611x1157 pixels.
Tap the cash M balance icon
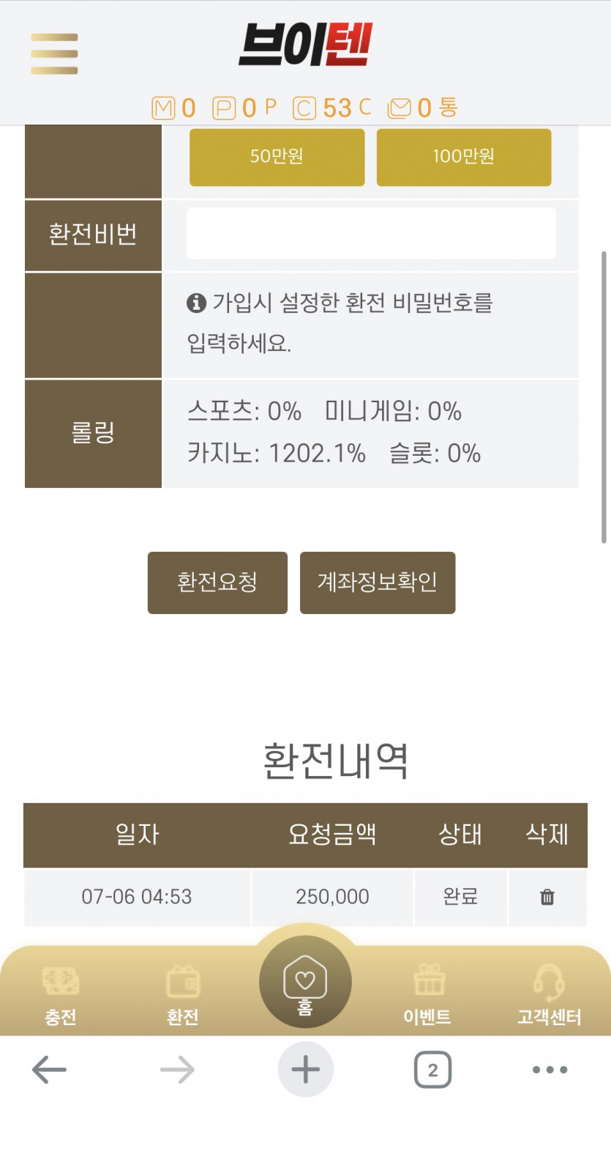(163, 108)
